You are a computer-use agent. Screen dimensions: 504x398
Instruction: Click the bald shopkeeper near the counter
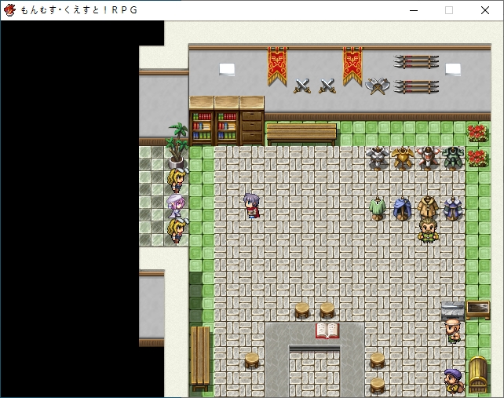coord(453,330)
